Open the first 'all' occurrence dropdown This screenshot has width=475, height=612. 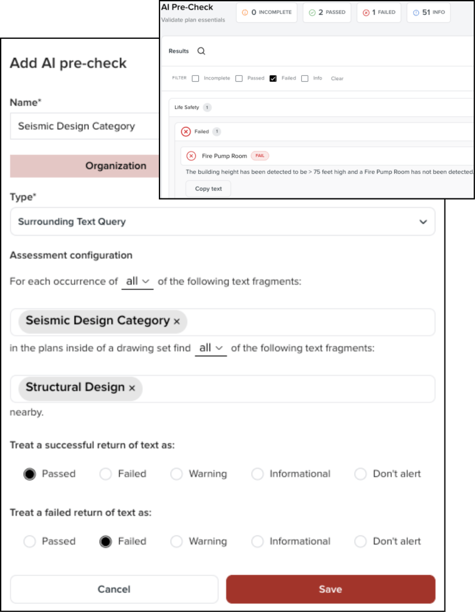coord(137,281)
